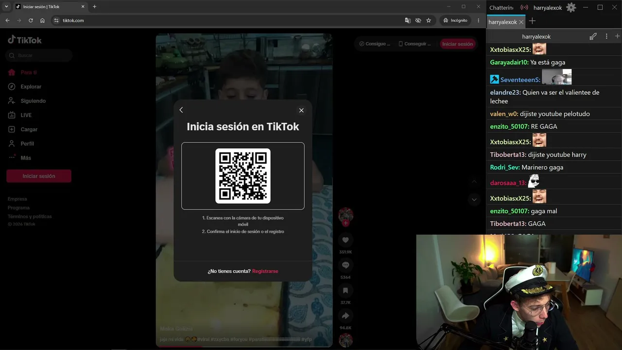
Task: Click the Buscar search field
Action: coord(39,55)
